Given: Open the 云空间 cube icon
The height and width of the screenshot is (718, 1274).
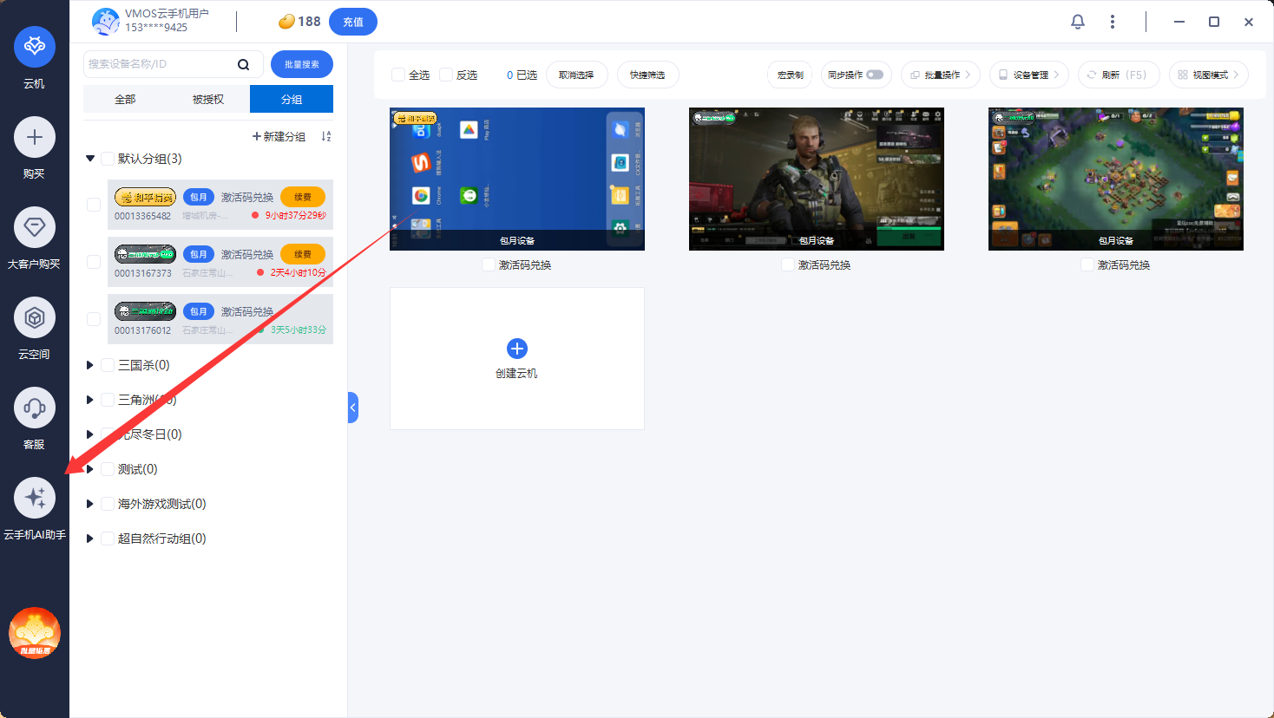Looking at the screenshot, I should pos(35,317).
